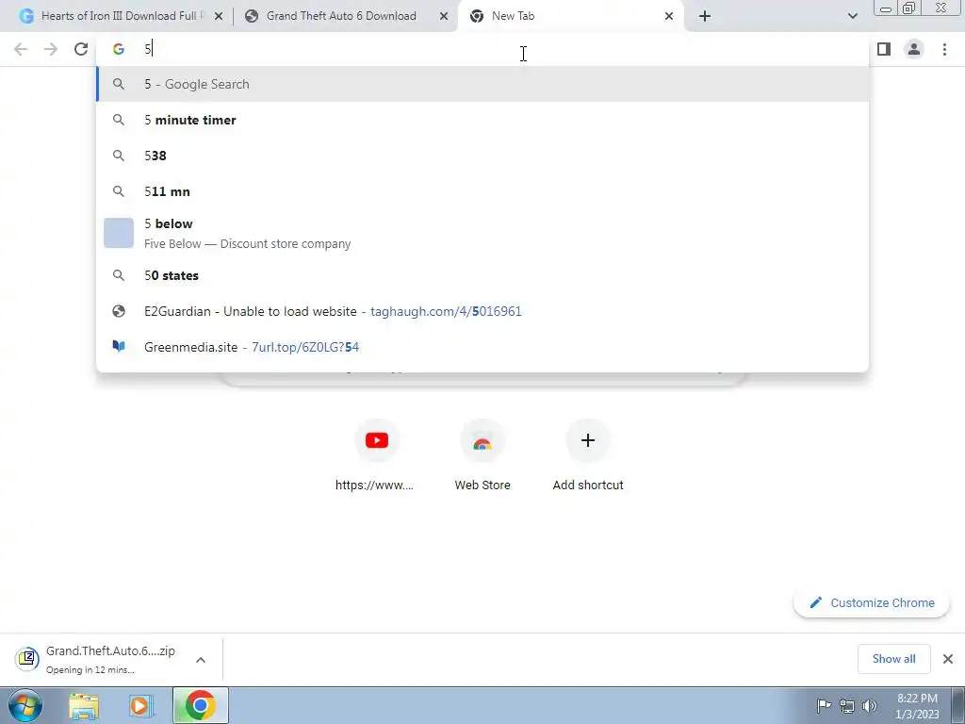Click the Chrome taskbar icon
The height and width of the screenshot is (724, 965).
[200, 705]
